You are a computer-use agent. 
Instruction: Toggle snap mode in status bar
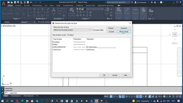click(x=114, y=96)
